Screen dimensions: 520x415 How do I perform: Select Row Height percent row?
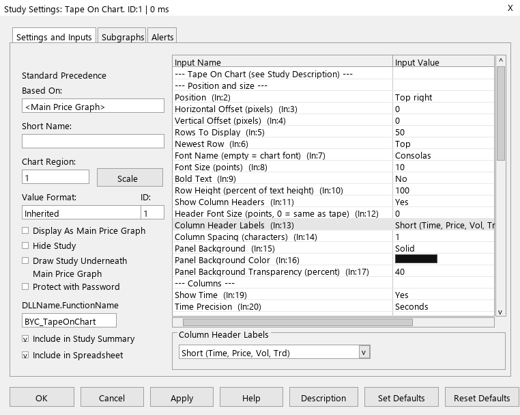click(x=333, y=190)
